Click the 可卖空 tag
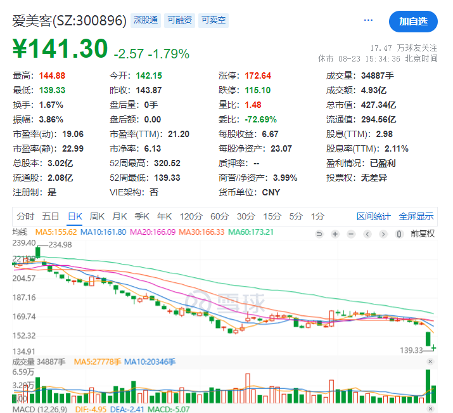453x413 pixels. coord(214,20)
